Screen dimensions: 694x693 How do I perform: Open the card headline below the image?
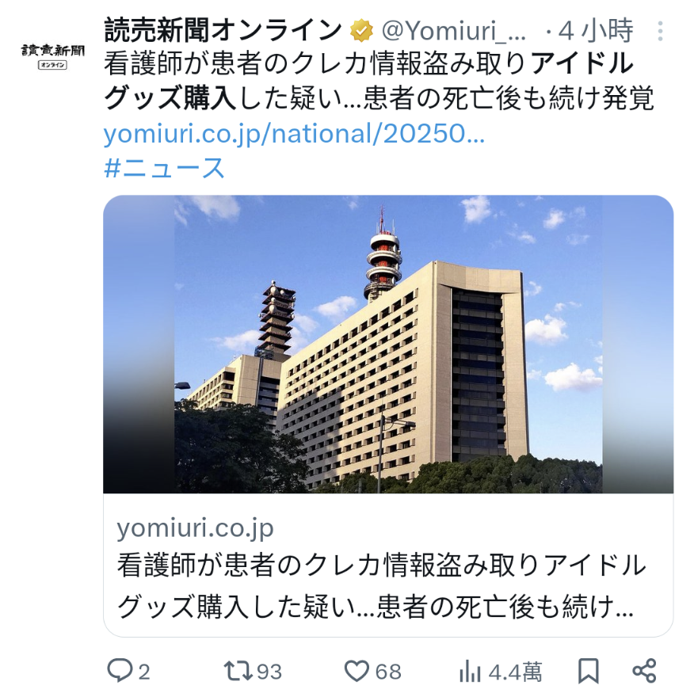[x=382, y=585]
